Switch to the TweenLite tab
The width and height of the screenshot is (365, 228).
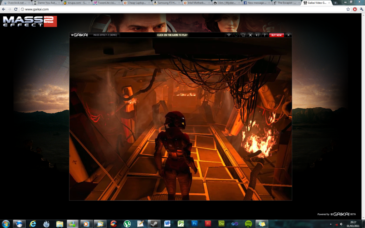pos(106,3)
